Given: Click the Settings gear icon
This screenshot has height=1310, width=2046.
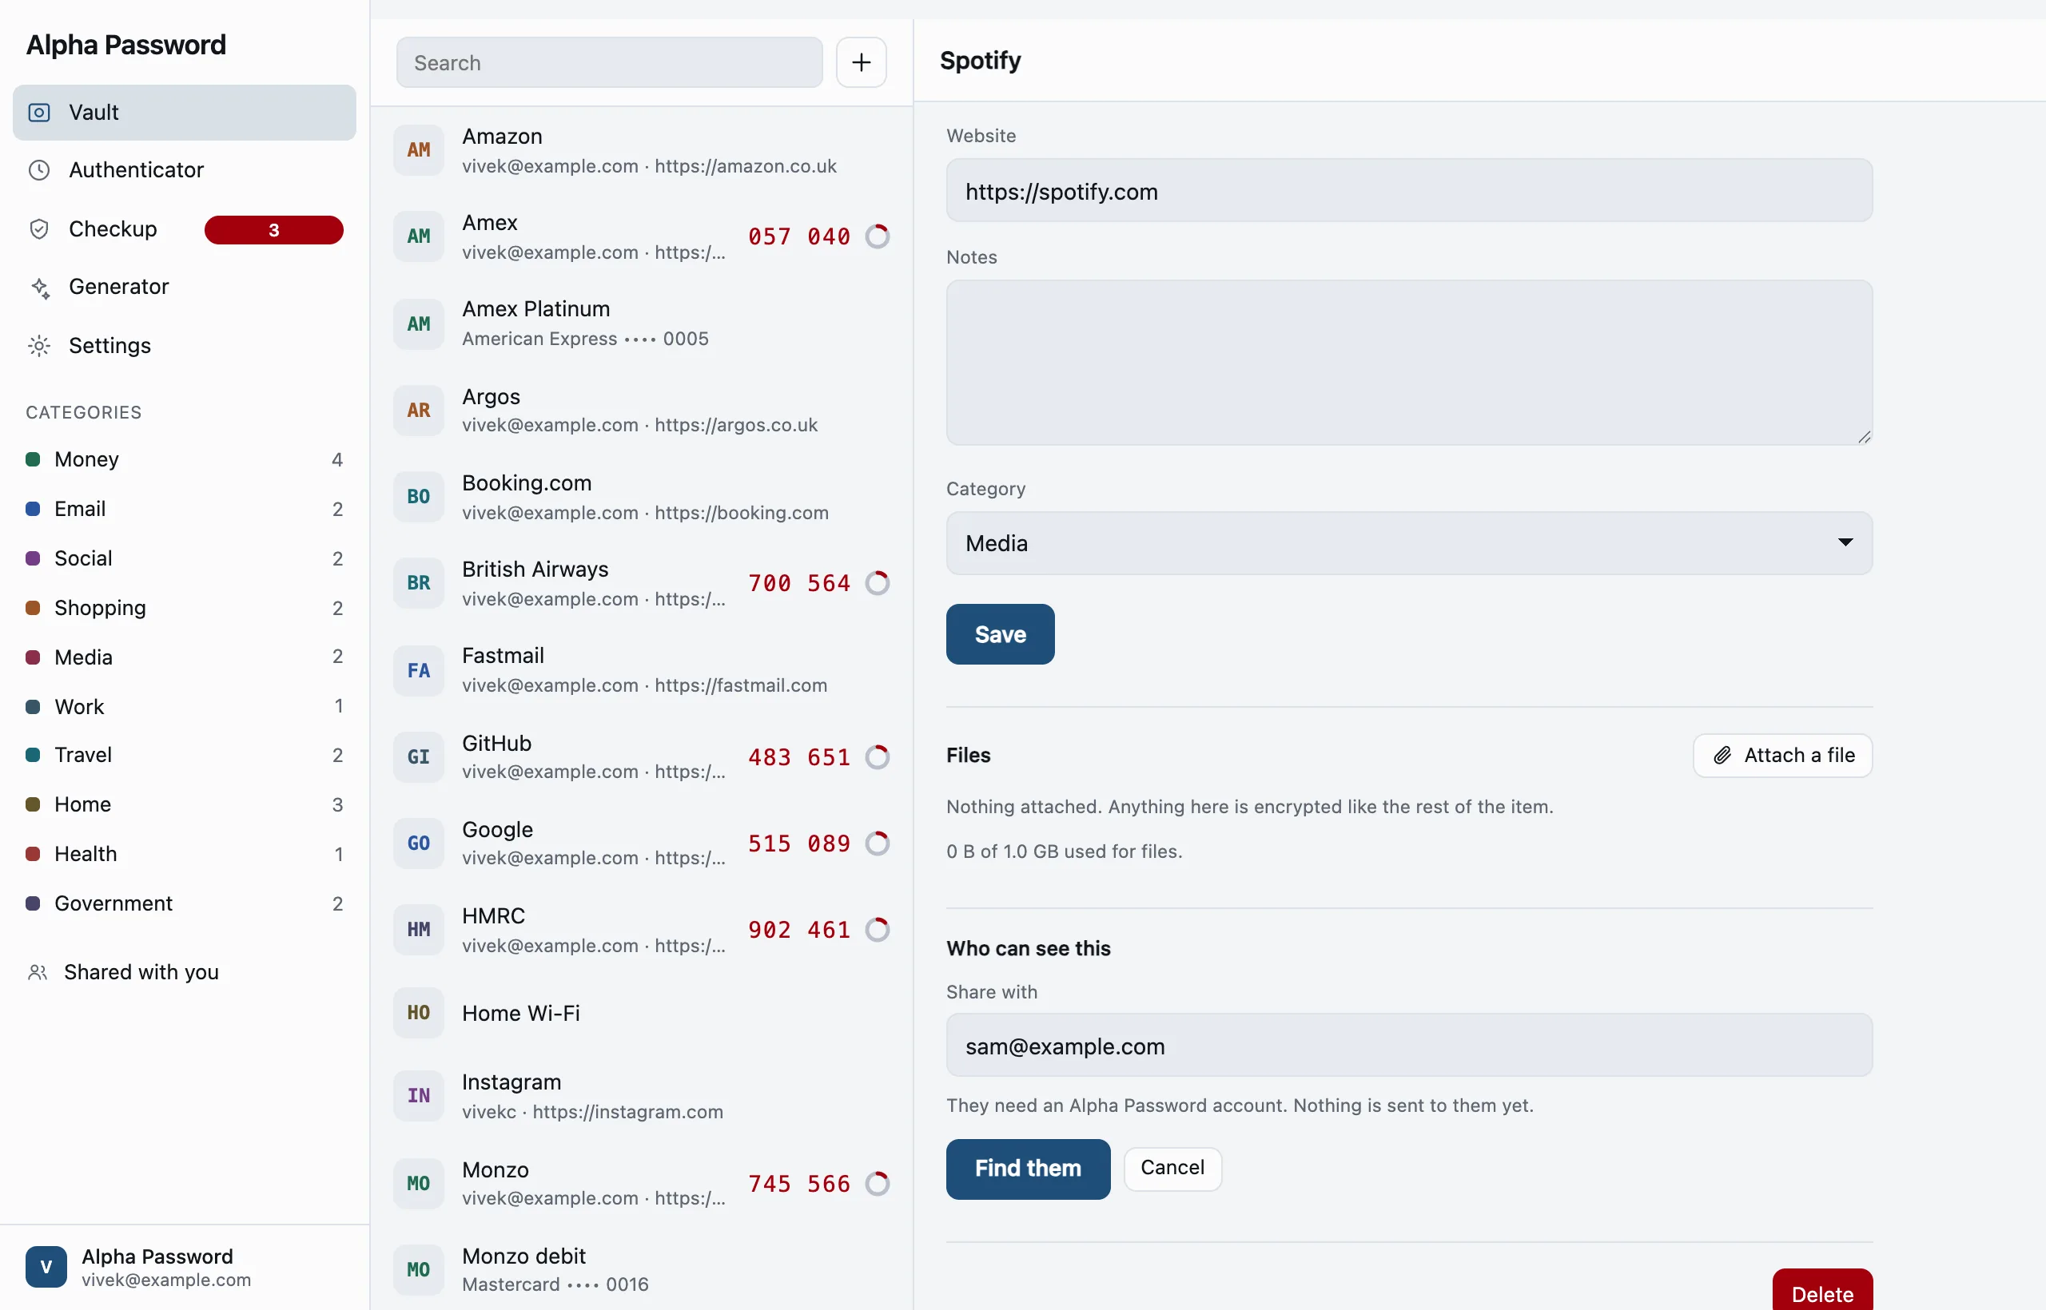Looking at the screenshot, I should pyautogui.click(x=39, y=345).
